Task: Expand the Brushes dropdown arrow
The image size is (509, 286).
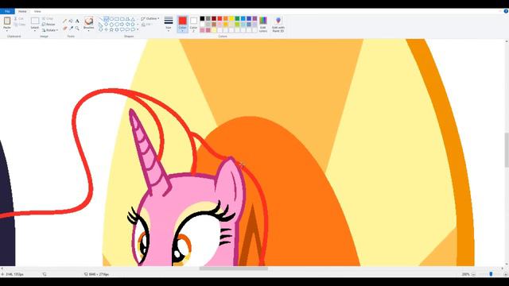Action: click(x=88, y=30)
